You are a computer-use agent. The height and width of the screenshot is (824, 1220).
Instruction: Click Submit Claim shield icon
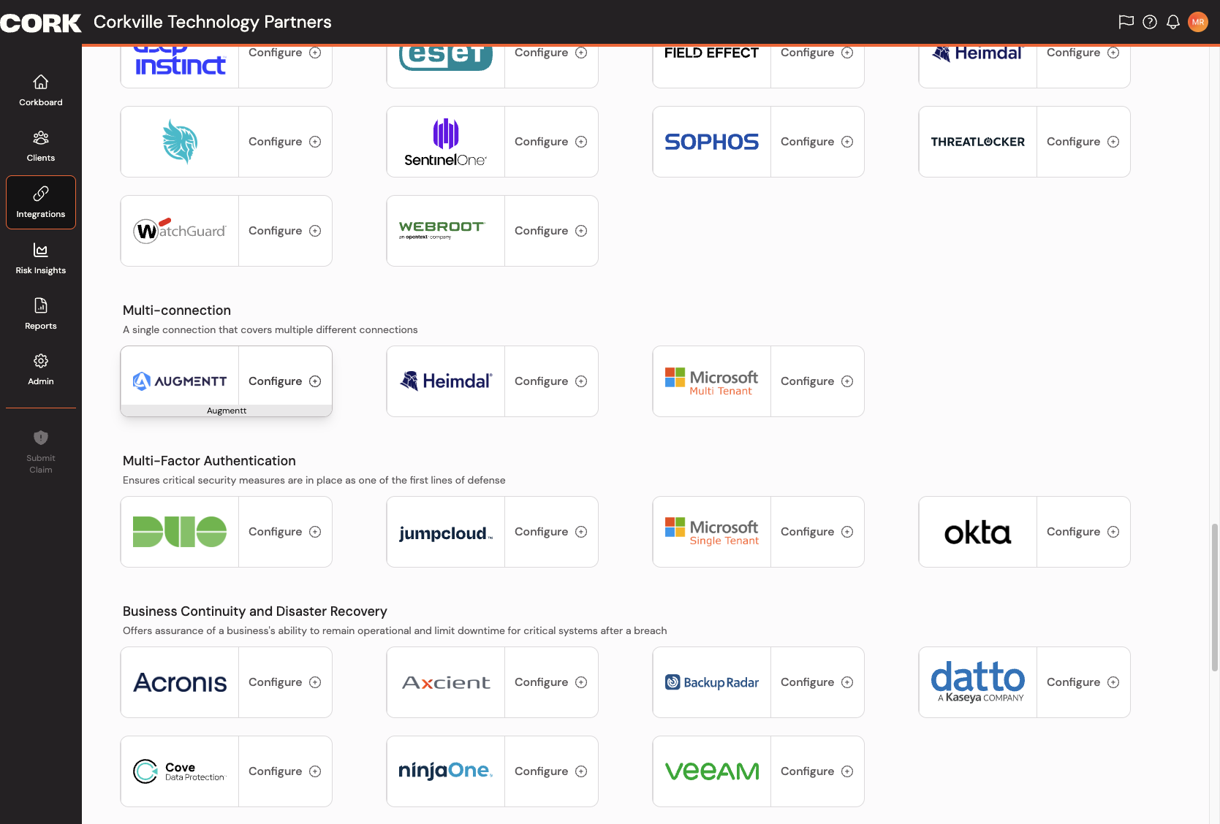point(41,438)
